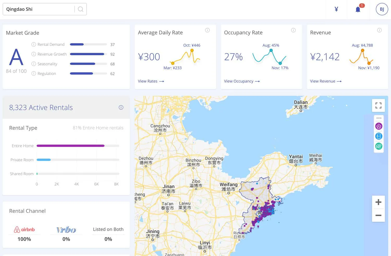Show info for Revenue Growth
This screenshot has height=256, width=391.
click(34, 54)
